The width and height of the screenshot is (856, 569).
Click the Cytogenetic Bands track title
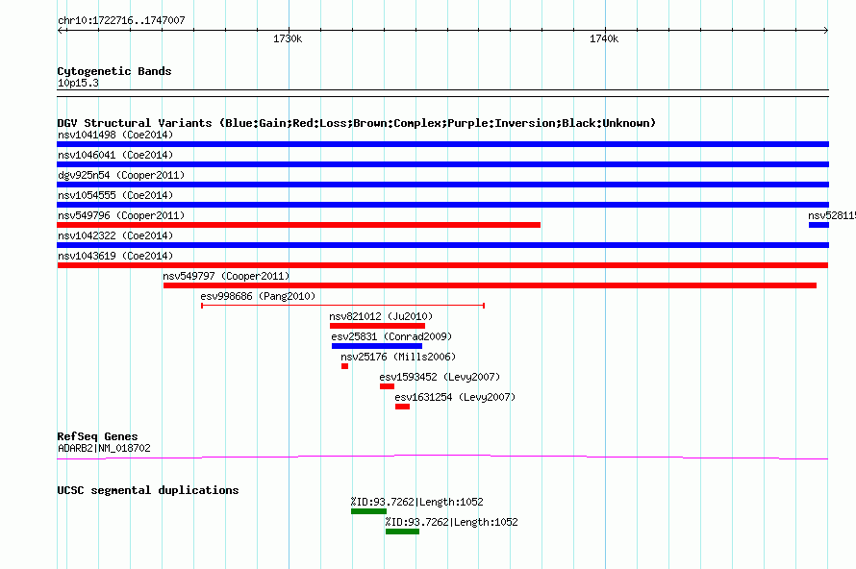pyautogui.click(x=114, y=71)
